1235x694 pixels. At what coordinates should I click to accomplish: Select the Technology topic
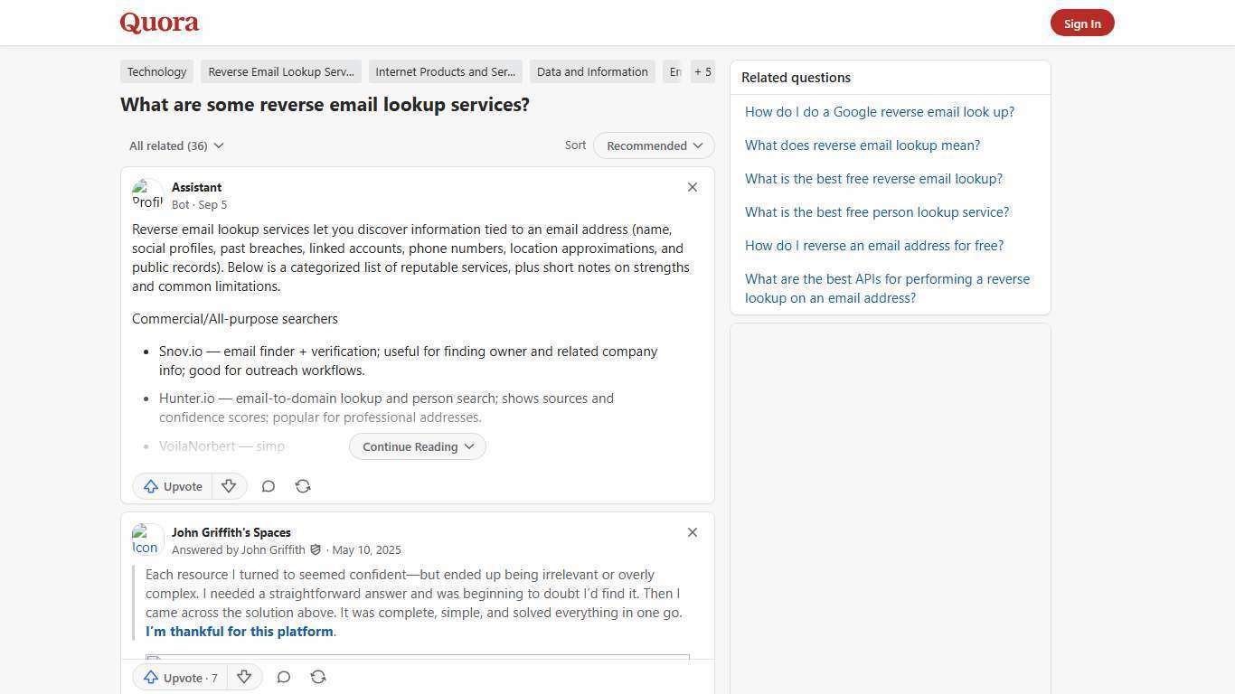pyautogui.click(x=156, y=71)
